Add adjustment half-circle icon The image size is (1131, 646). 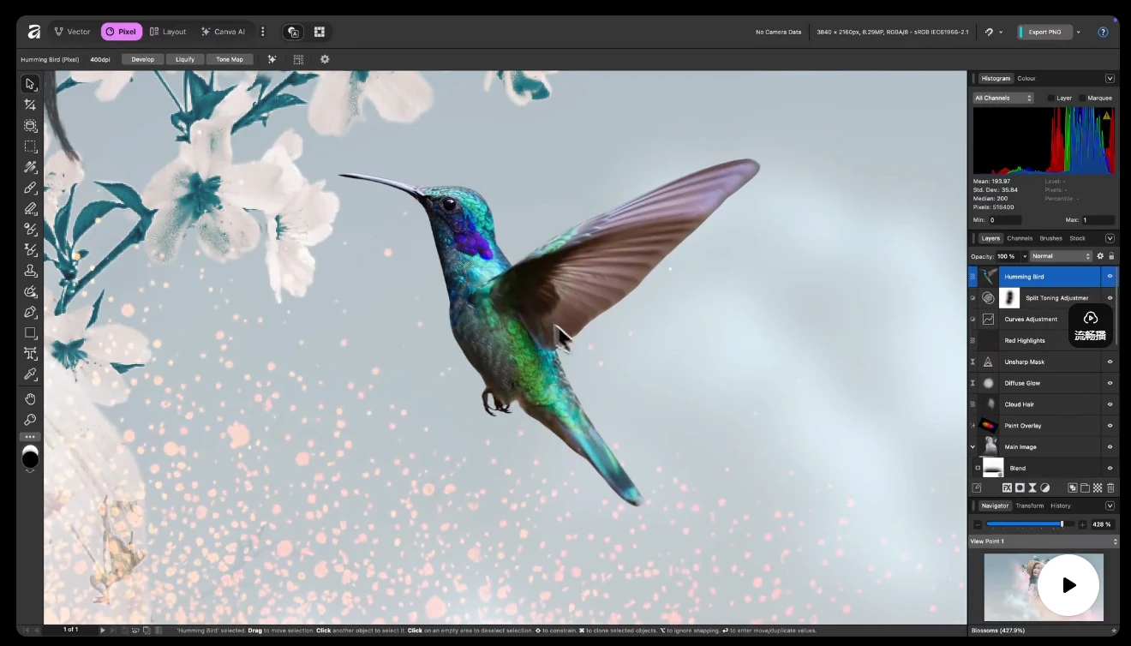point(1045,487)
